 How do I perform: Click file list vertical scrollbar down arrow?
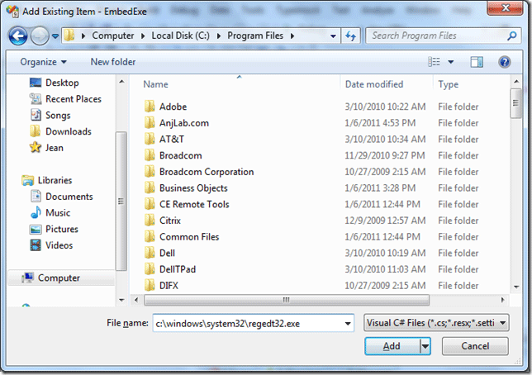pyautogui.click(x=516, y=287)
